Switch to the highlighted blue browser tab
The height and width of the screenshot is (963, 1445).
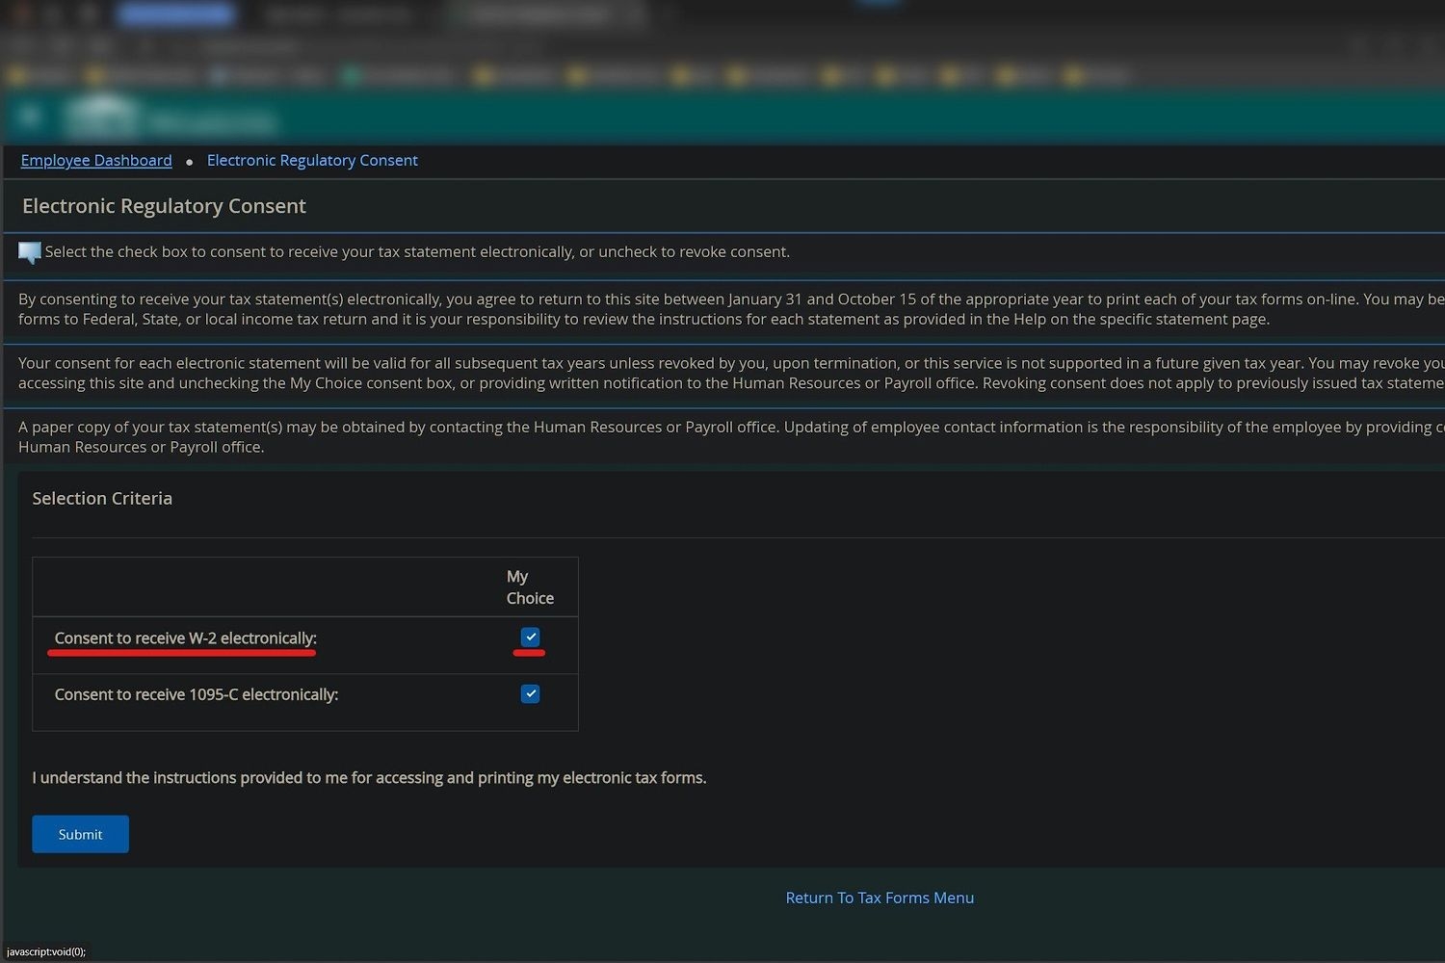tap(175, 13)
